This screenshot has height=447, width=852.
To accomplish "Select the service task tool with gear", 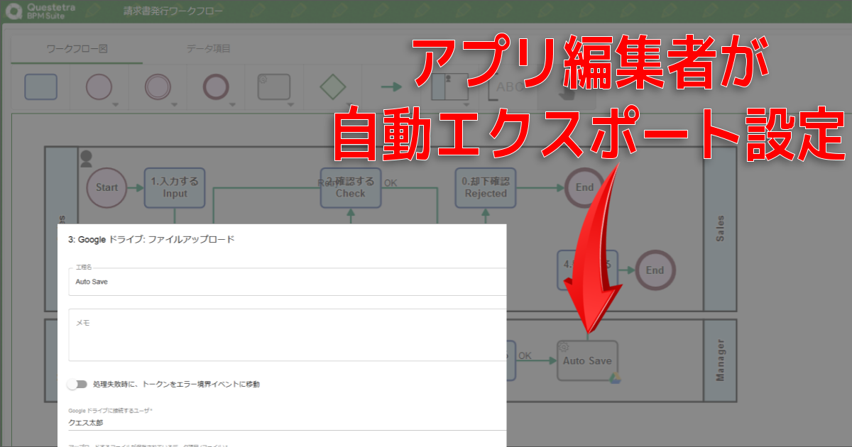I will pyautogui.click(x=273, y=87).
